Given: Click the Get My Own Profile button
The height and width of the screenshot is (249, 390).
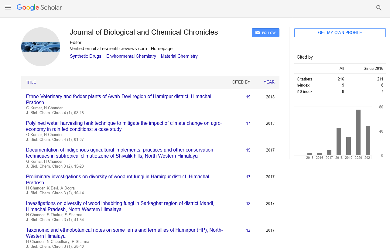Looking at the screenshot, I should click(340, 33).
